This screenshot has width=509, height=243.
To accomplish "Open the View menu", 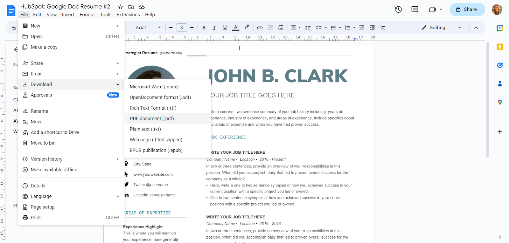I will pyautogui.click(x=52, y=15).
